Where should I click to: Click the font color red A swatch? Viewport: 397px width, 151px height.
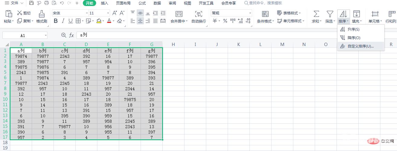(109, 21)
